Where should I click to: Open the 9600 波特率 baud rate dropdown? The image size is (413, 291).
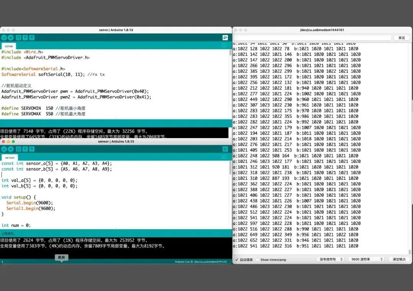(x=366, y=259)
